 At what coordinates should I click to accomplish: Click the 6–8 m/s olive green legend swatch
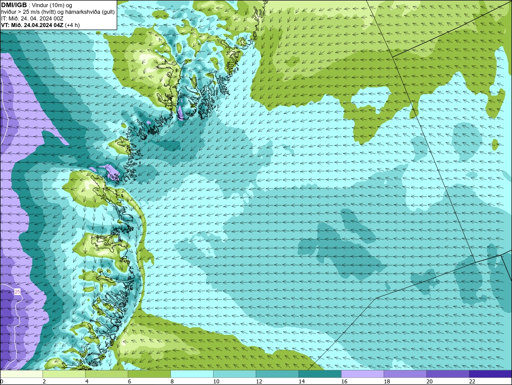149,374
